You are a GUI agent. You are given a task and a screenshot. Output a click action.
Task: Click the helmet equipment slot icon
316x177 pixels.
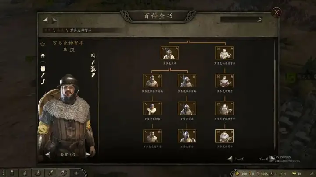43,56
